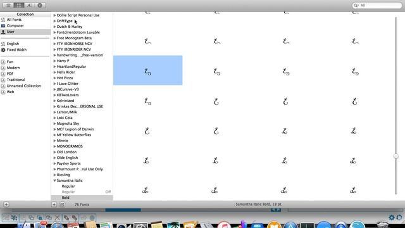Click the highlighted selected glyph cell
Image resolution: width=405 pixels, height=228 pixels.
click(147, 70)
